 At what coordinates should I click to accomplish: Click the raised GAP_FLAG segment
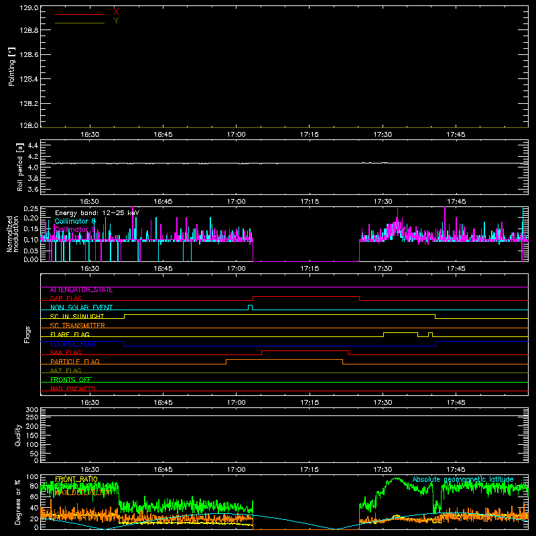point(306,297)
